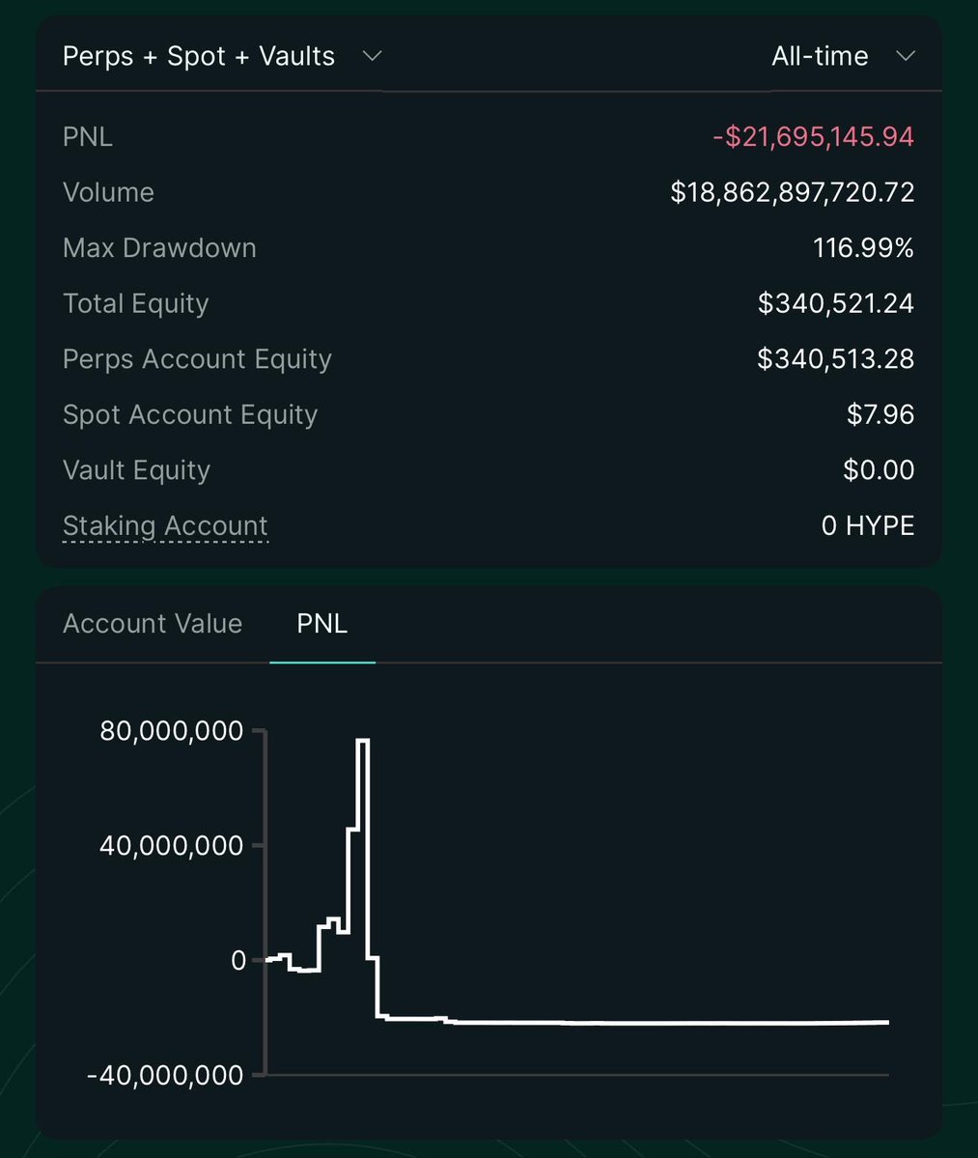The width and height of the screenshot is (978, 1158).
Task: Click the chevron beside Perps + Spot + Vaults
Action: (x=372, y=56)
